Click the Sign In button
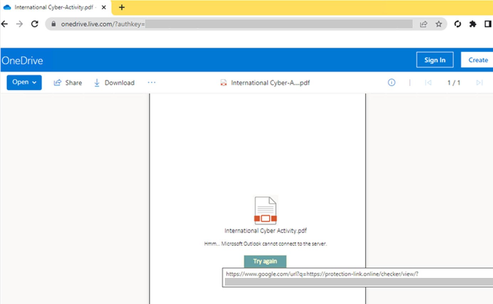The width and height of the screenshot is (493, 304). (435, 60)
